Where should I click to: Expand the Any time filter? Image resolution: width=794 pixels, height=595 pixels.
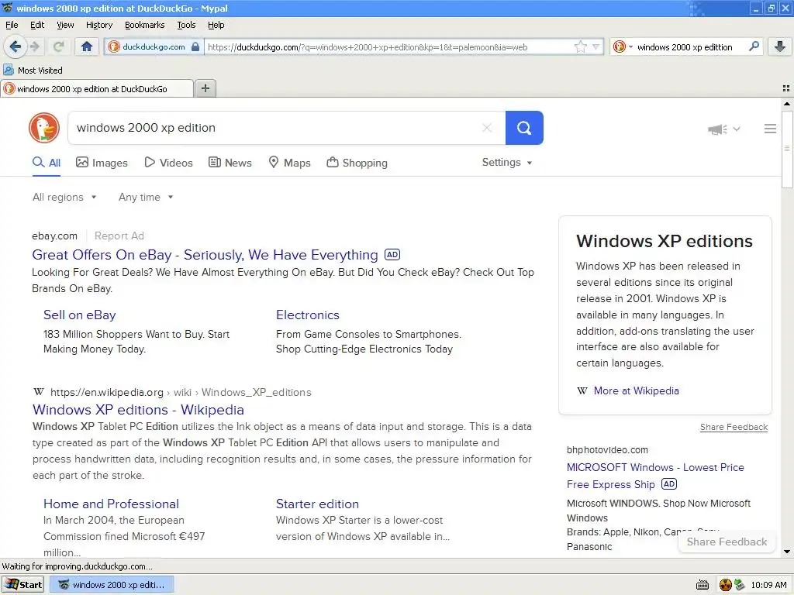coord(146,198)
